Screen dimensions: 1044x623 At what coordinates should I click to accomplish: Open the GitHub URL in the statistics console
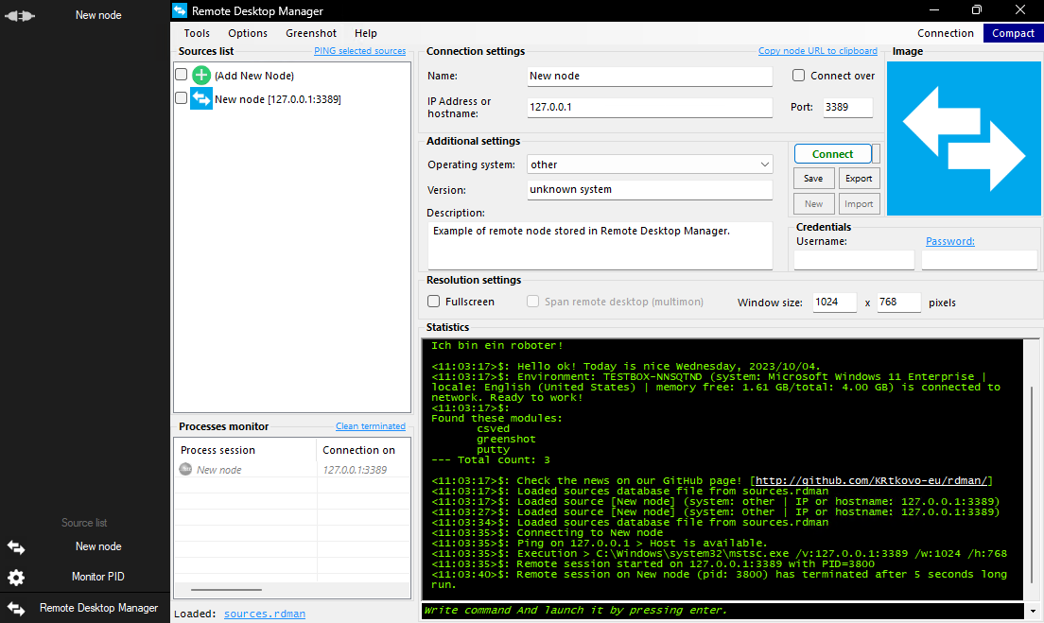[x=871, y=480]
